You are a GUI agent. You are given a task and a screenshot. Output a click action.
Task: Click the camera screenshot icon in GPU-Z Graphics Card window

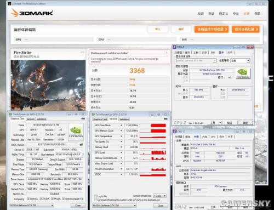coord(83,119)
